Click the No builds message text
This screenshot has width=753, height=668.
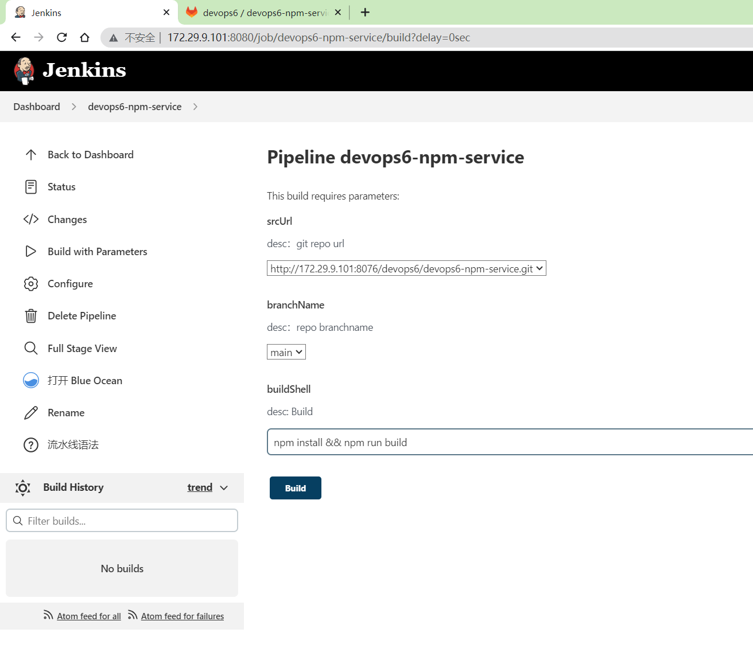(x=122, y=569)
